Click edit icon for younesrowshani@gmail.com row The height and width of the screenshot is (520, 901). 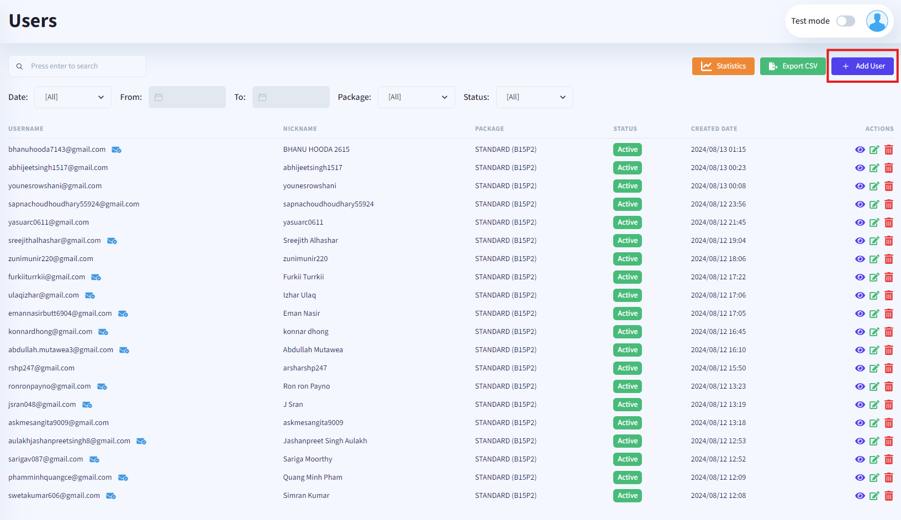pos(874,186)
